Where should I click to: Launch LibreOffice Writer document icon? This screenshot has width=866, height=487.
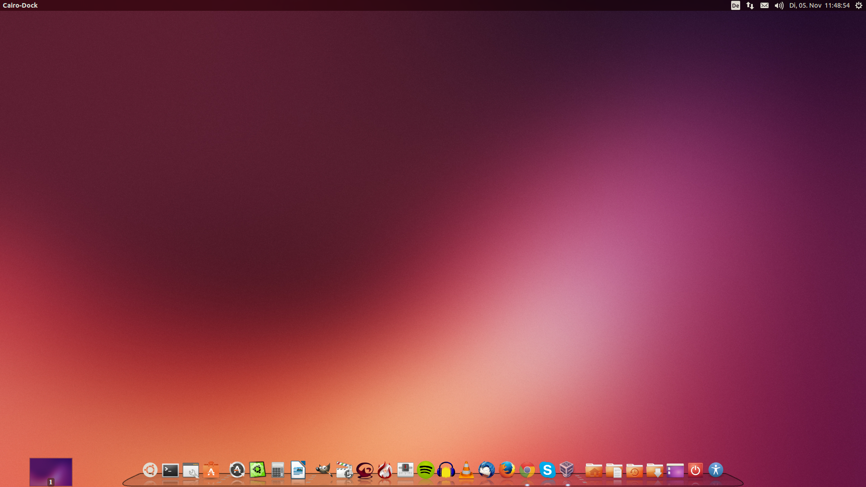(x=298, y=470)
